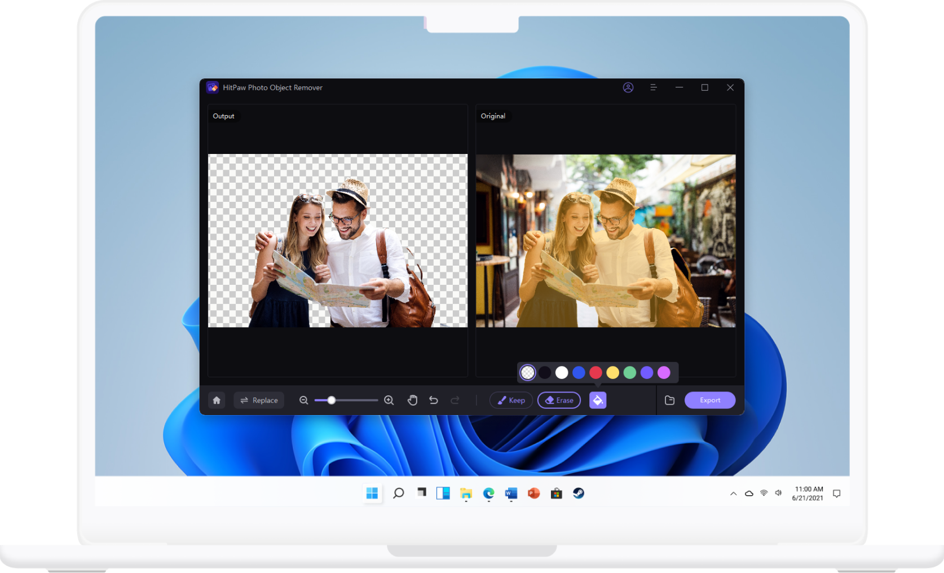Choose the purple background swatch

pyautogui.click(x=647, y=372)
